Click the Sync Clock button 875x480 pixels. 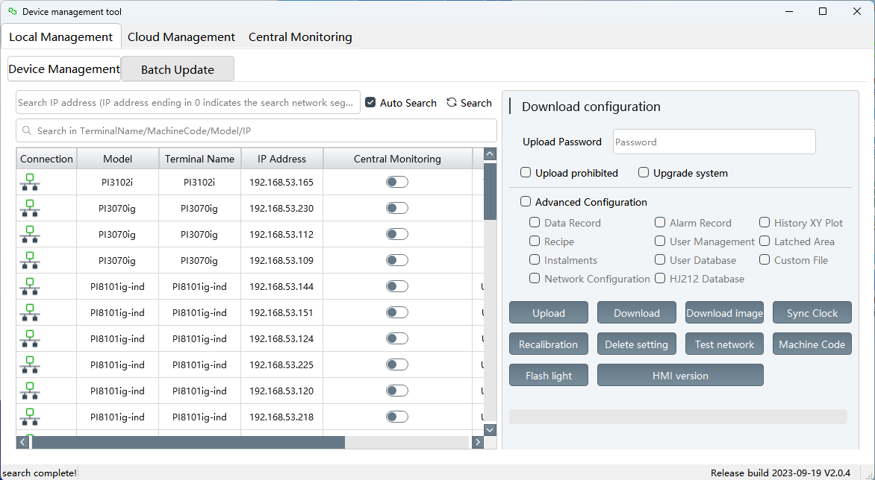point(812,313)
